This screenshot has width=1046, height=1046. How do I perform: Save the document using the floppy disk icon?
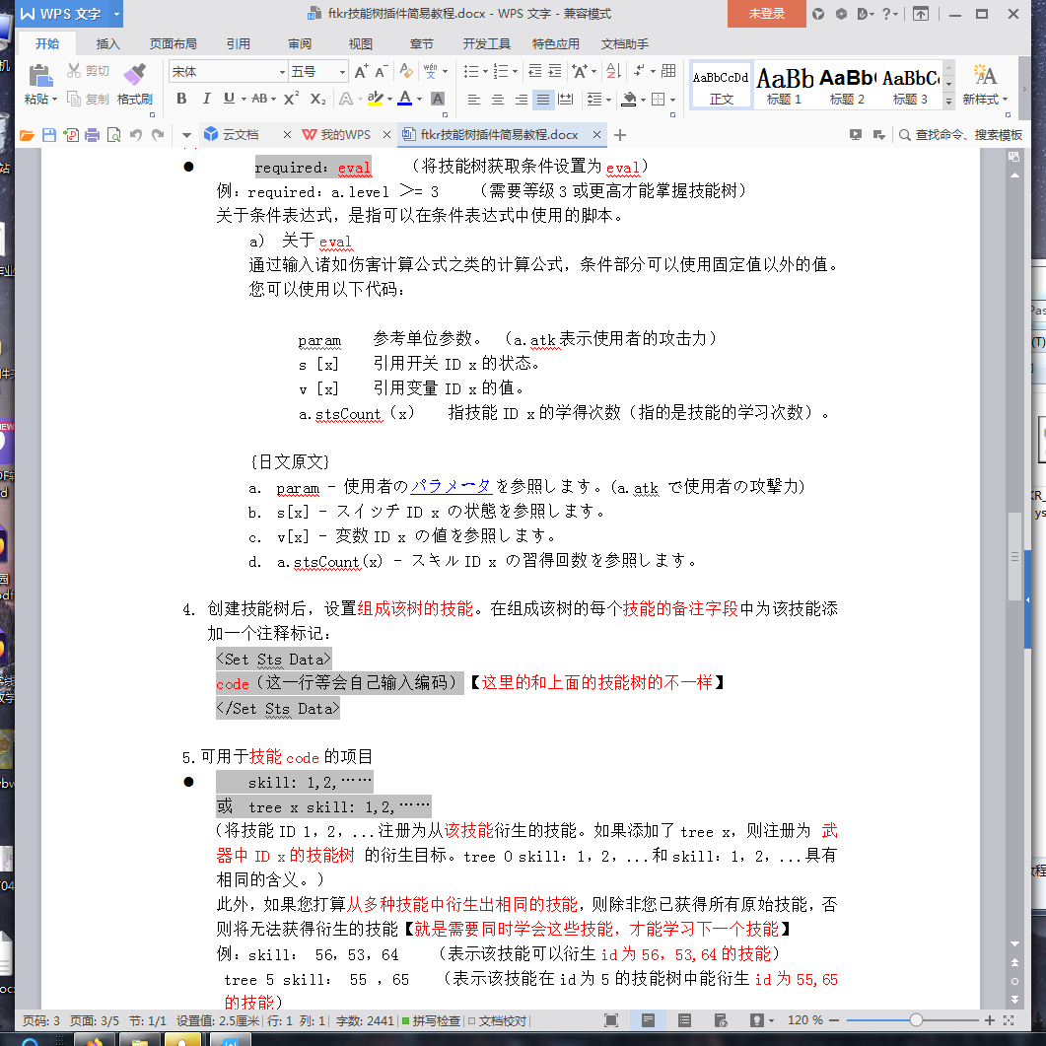coord(48,135)
